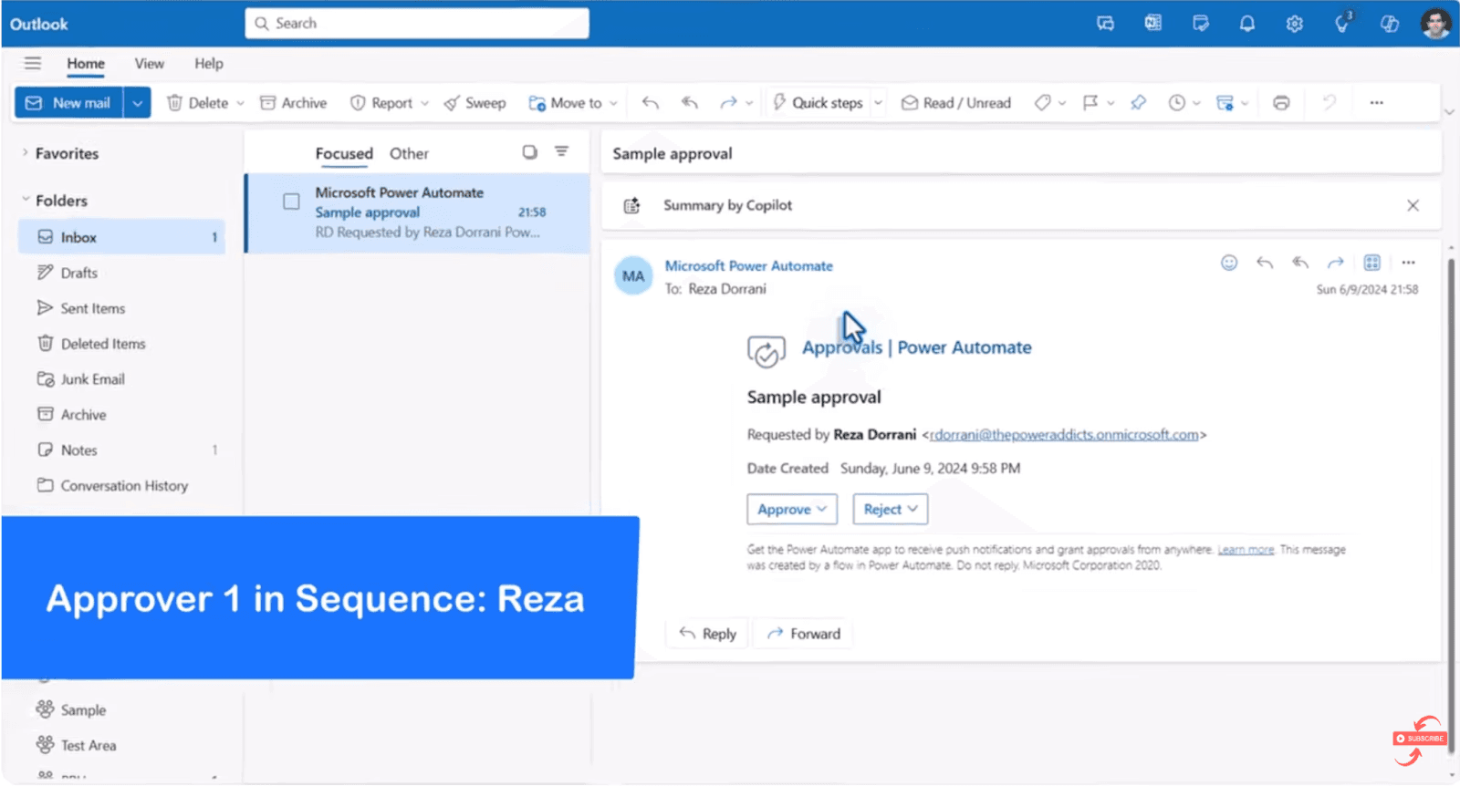Open the tips lightbulb icon
Image resolution: width=1460 pixels, height=786 pixels.
point(1342,24)
